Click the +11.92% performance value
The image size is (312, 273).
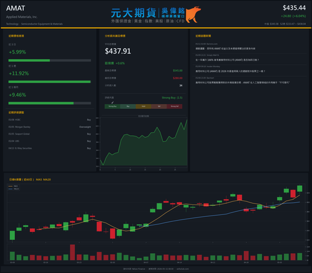(19, 74)
